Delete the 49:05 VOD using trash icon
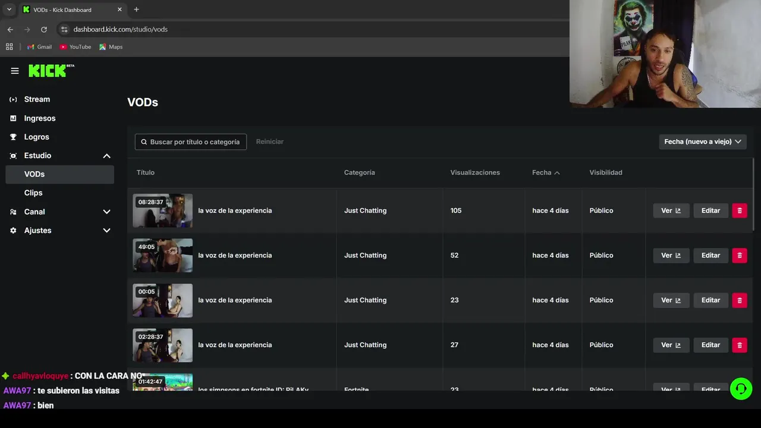Viewport: 761px width, 428px height. click(740, 256)
